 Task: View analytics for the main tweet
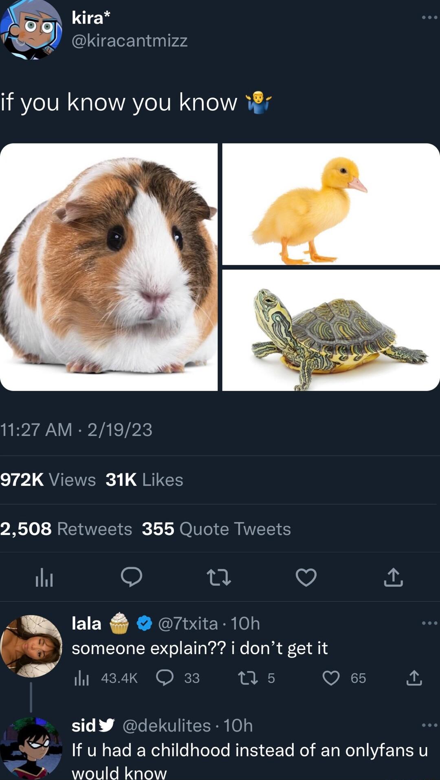[x=44, y=577]
